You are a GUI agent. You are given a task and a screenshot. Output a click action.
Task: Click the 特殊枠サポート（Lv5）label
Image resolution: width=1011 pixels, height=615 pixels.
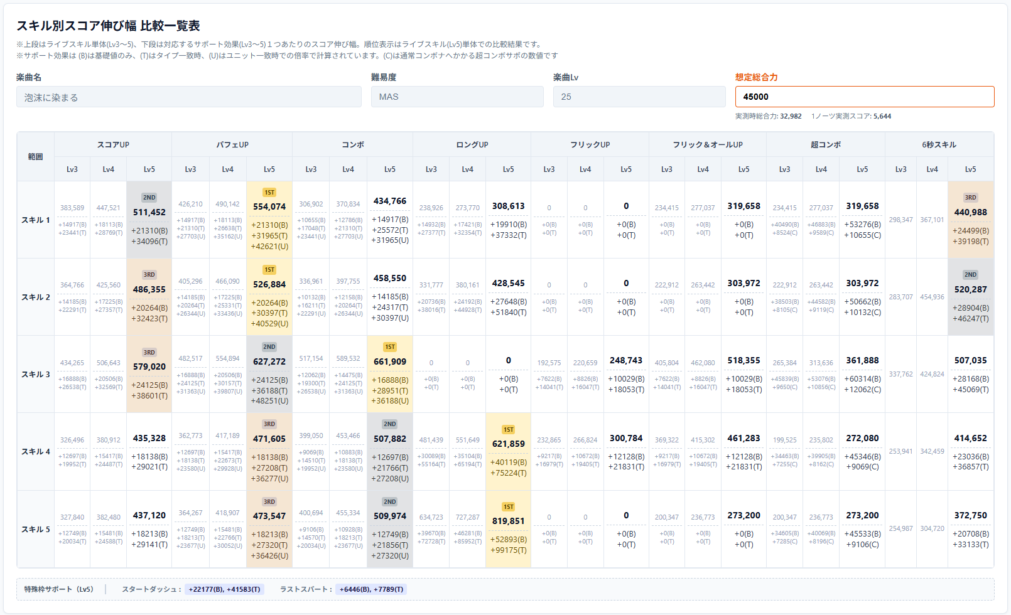point(58,589)
